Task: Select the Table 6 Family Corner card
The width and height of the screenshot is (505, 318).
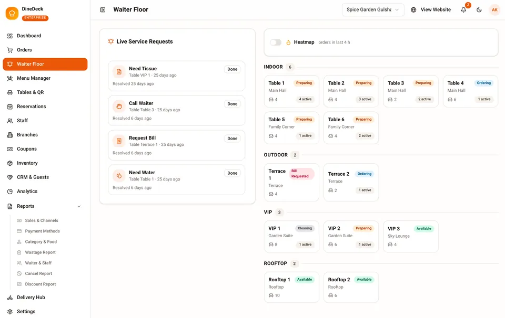Action: coord(351,128)
